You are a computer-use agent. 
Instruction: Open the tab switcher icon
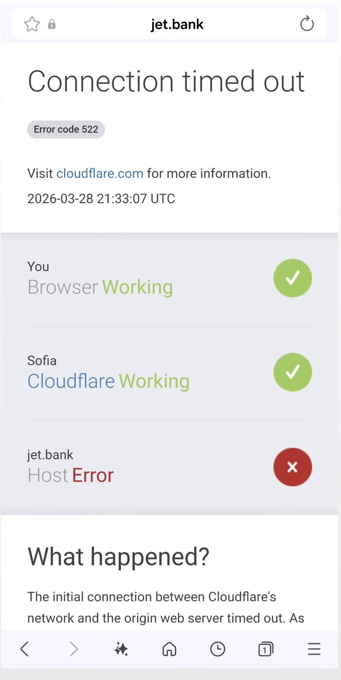(266, 649)
